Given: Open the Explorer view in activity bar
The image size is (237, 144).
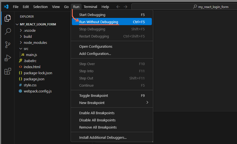Looking at the screenshot, I should click(7, 18).
